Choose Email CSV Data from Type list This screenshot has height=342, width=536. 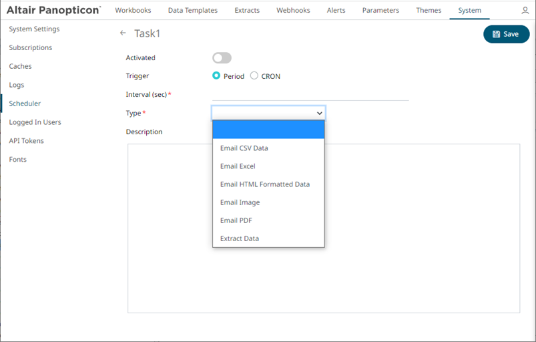pos(244,148)
